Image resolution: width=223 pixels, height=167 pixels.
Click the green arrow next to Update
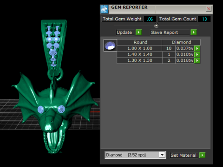(x=138, y=32)
